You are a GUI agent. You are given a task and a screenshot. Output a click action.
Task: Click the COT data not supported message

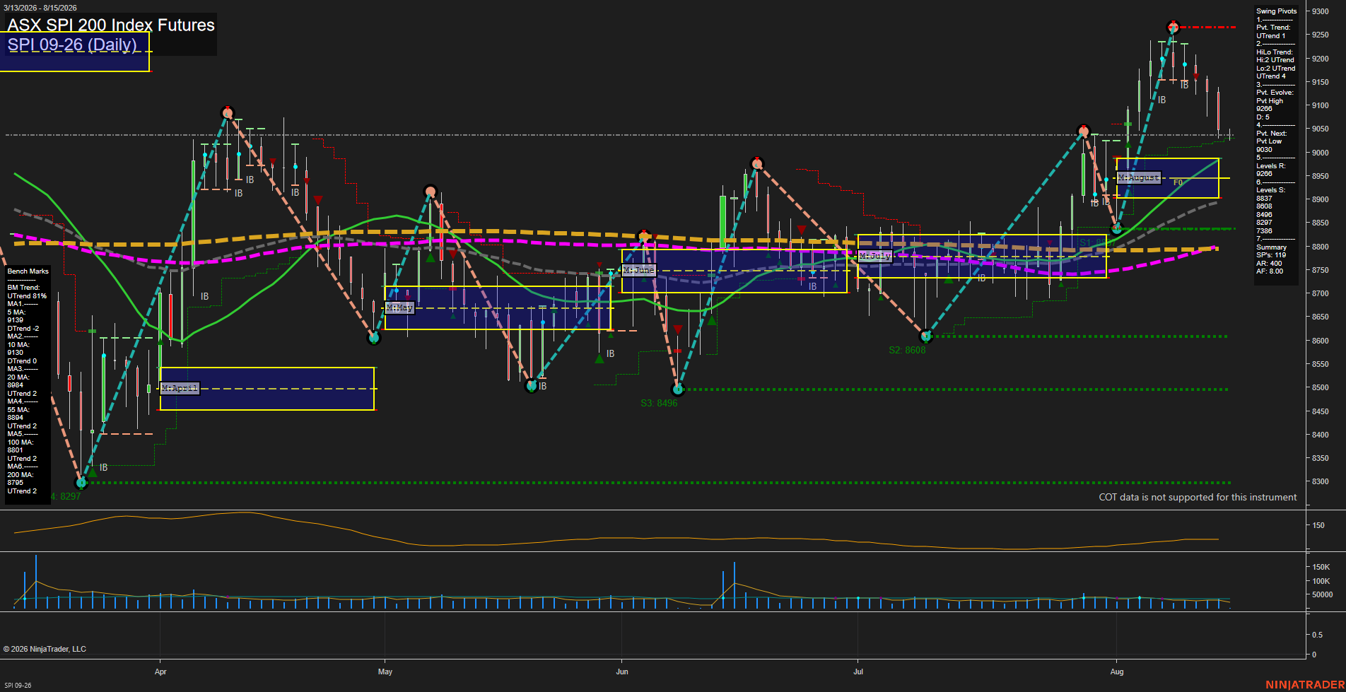[1198, 498]
